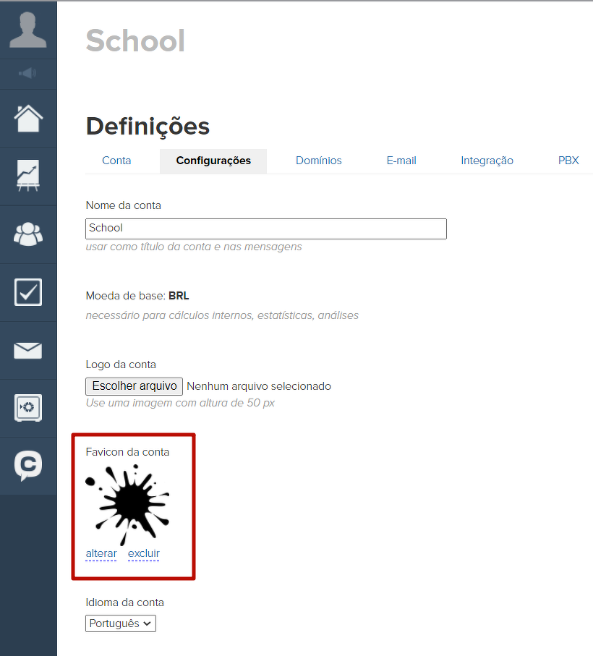Viewport: 593px width, 656px height.
Task: Go to the PBX tab
Action: (568, 161)
